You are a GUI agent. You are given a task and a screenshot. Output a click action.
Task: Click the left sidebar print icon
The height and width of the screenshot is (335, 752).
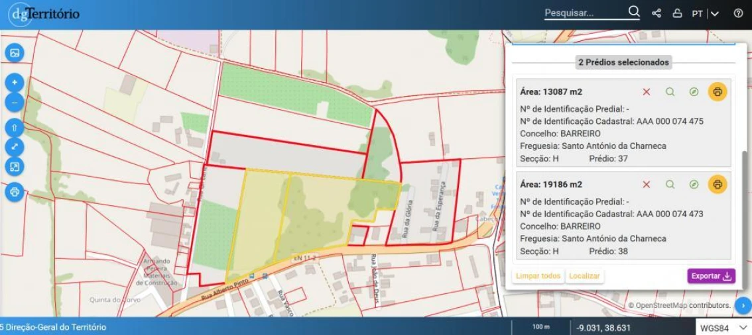[15, 192]
